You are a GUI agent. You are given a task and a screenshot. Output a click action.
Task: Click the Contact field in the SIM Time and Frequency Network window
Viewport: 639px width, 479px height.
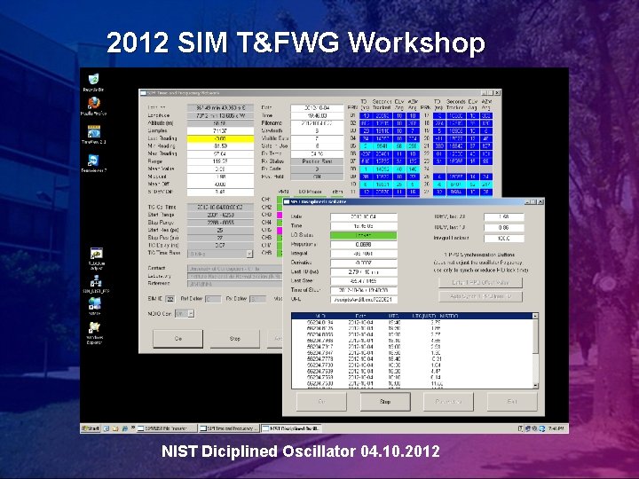pos(234,269)
